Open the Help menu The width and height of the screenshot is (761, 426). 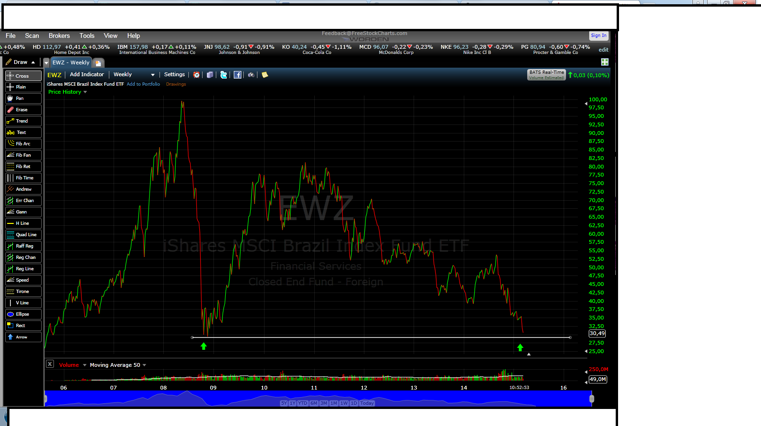(x=133, y=35)
